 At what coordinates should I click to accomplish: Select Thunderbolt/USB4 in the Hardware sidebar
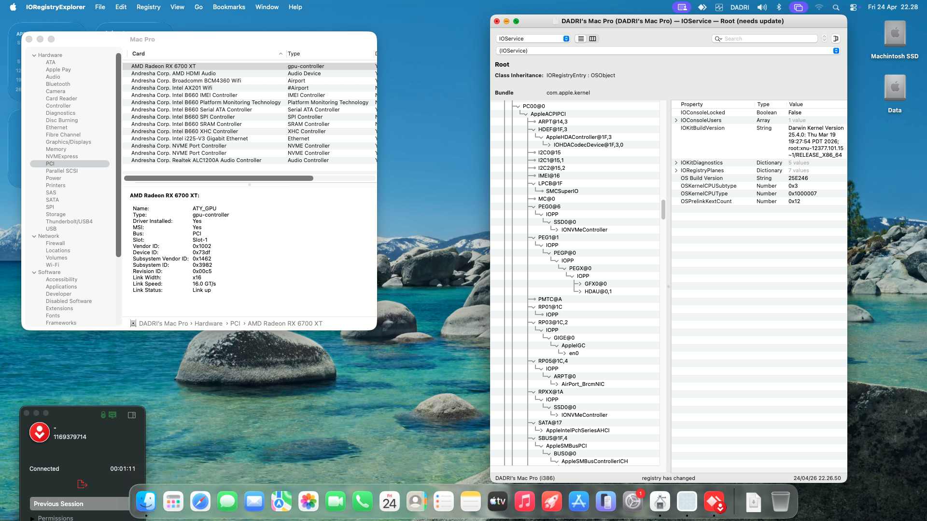click(x=69, y=222)
